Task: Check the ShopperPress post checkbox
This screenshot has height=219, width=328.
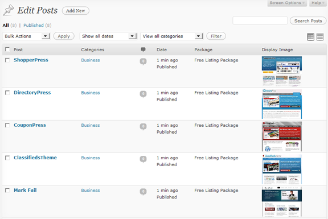Action: click(7, 60)
